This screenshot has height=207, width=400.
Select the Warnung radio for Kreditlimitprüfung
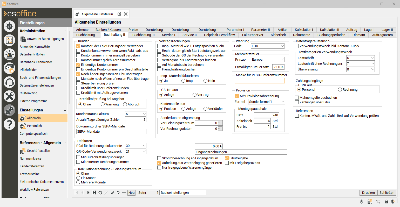point(103,104)
